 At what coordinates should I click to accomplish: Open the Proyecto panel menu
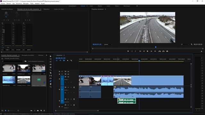click(x=19, y=55)
